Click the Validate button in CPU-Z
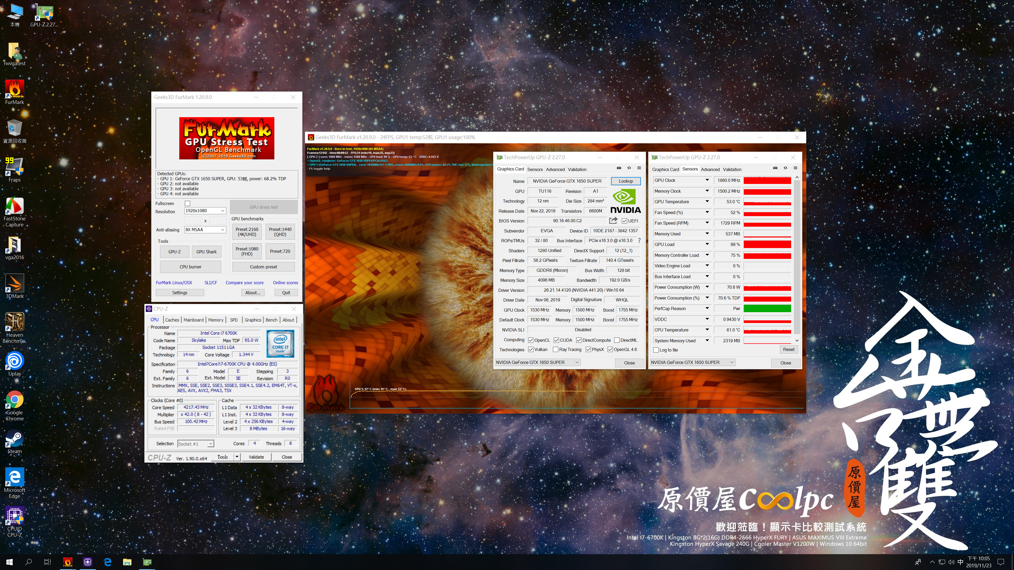Image resolution: width=1014 pixels, height=570 pixels. point(256,457)
